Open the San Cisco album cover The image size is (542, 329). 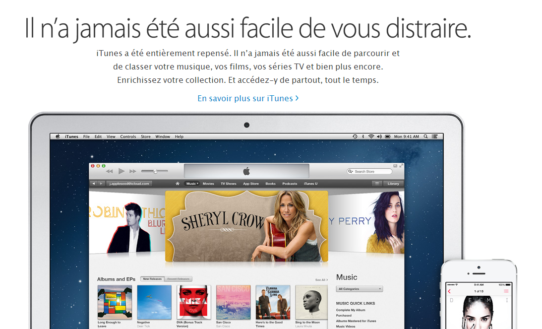pyautogui.click(x=234, y=302)
